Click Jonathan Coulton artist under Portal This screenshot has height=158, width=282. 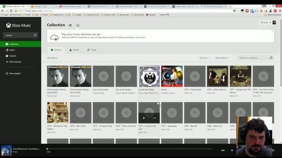(x=168, y=93)
